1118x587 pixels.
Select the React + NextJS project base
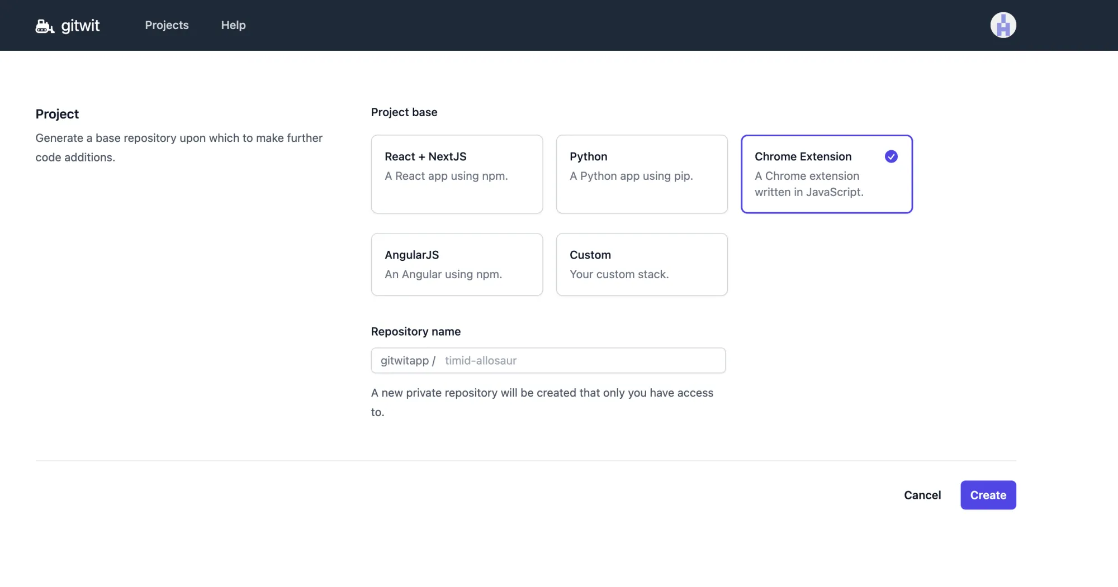click(x=457, y=174)
